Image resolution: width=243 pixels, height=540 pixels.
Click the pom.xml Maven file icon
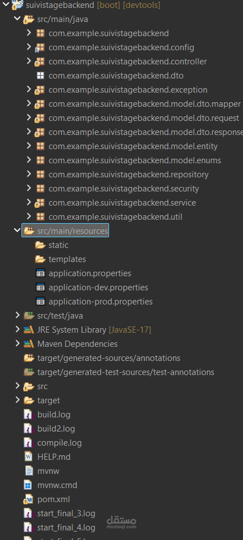tap(28, 499)
